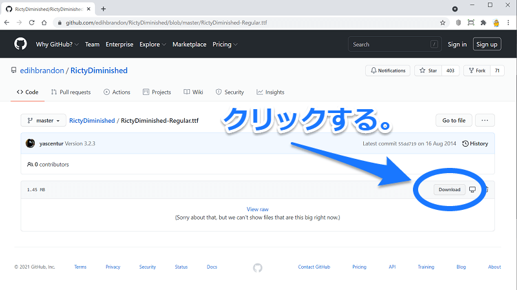Click the View raw link
Image resolution: width=517 pixels, height=290 pixels.
257,209
